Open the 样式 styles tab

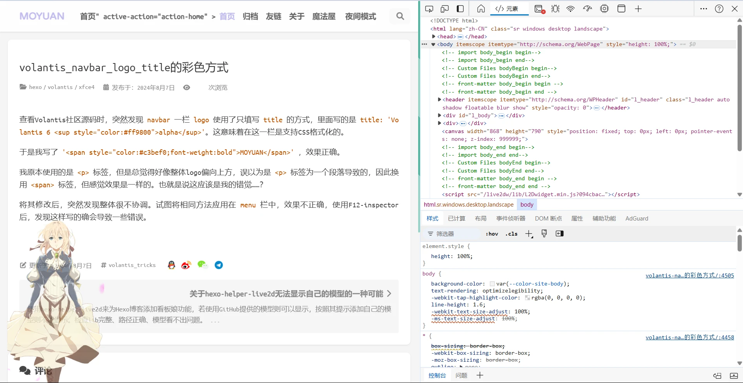pyautogui.click(x=432, y=219)
